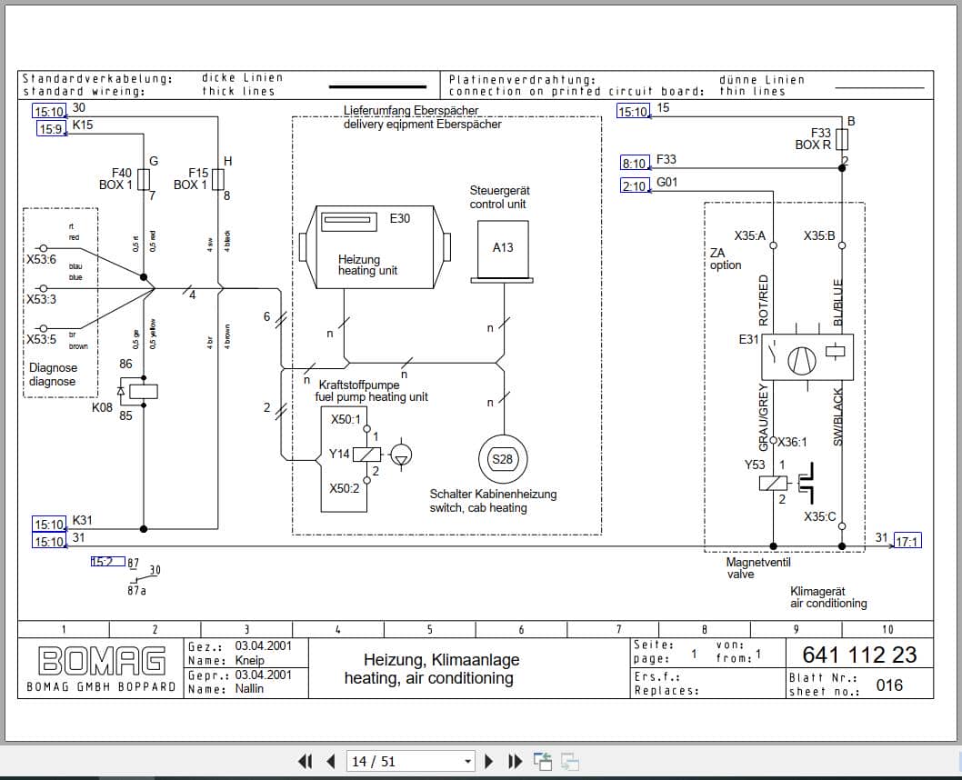This screenshot has width=962, height=780.
Task: Click the 'Diagnose' label in dashed box
Action: [x=53, y=368]
